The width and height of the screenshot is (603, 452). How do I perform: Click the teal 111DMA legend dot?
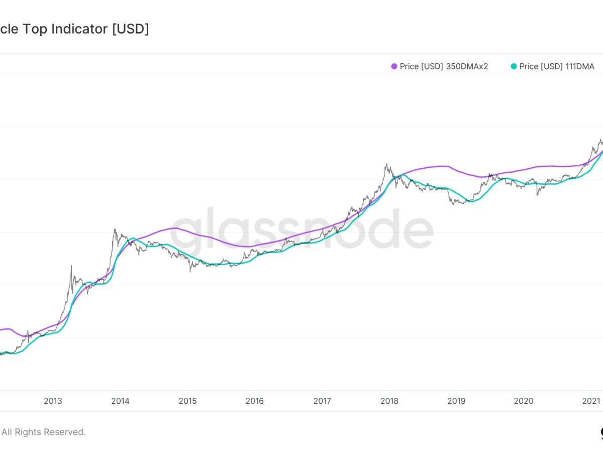click(x=514, y=66)
